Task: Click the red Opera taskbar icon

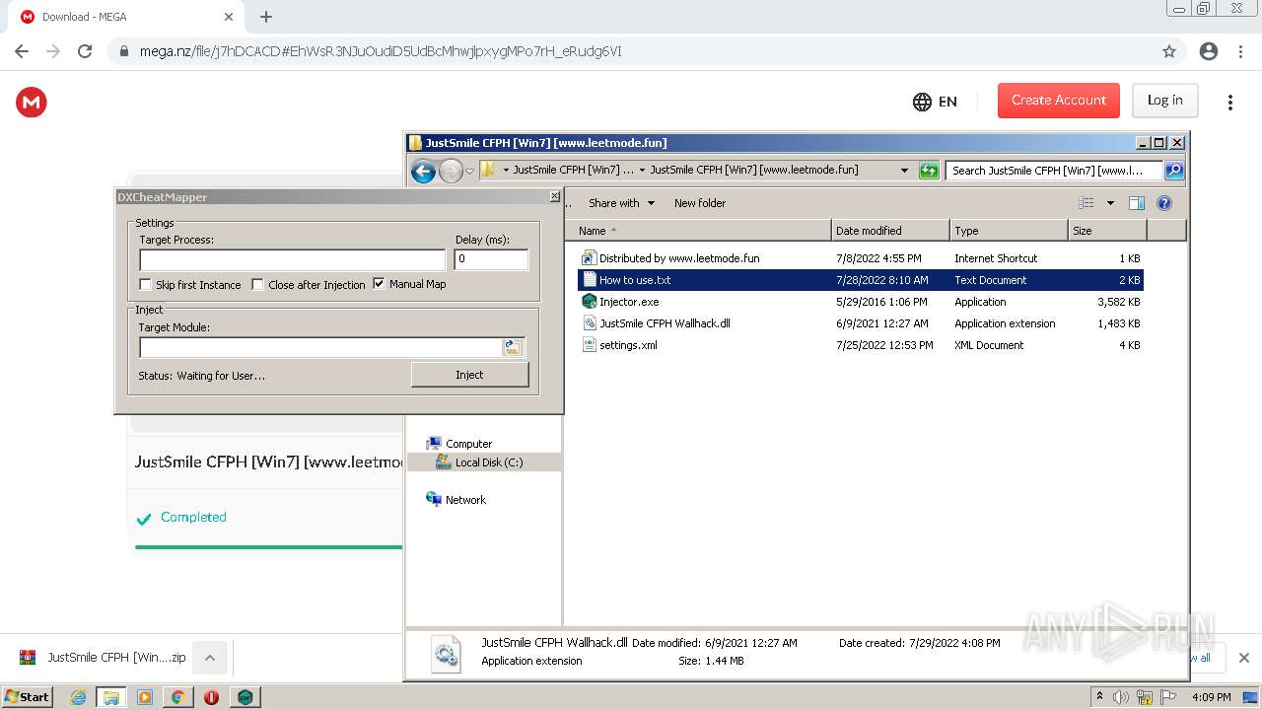Action: 211,697
